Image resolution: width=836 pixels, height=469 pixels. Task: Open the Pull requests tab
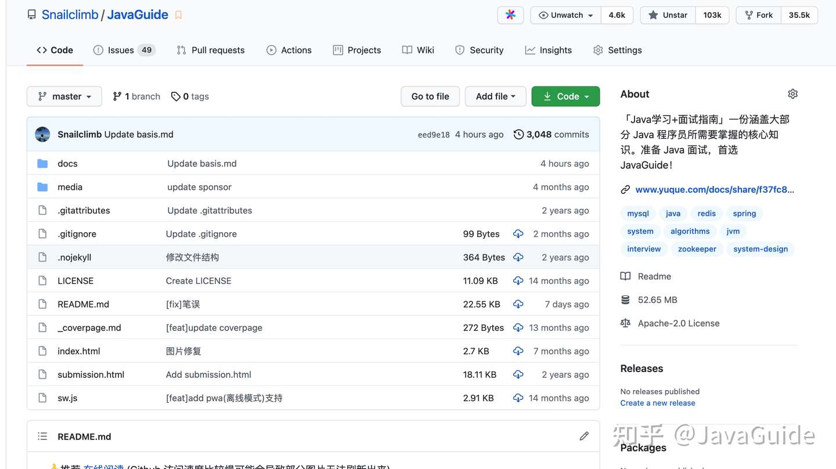pos(211,50)
